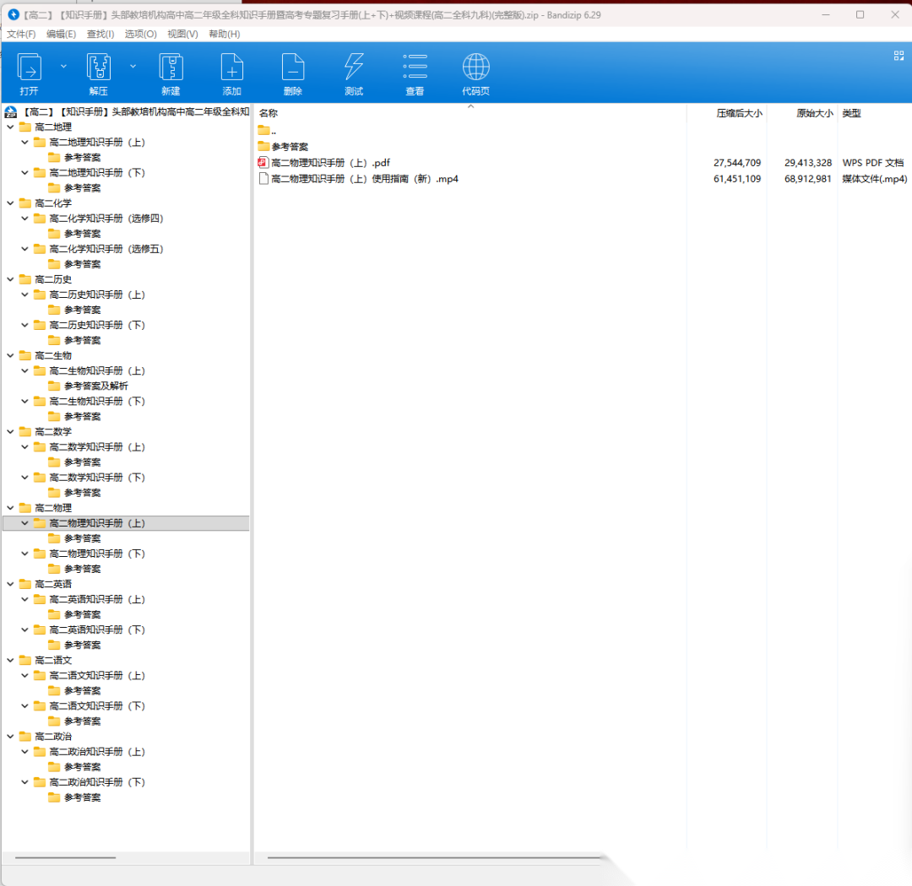
Task: Click the 打开 (Open) toolbar icon
Action: (30, 68)
